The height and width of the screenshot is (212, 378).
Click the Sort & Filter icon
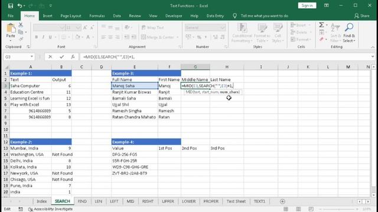click(x=335, y=28)
